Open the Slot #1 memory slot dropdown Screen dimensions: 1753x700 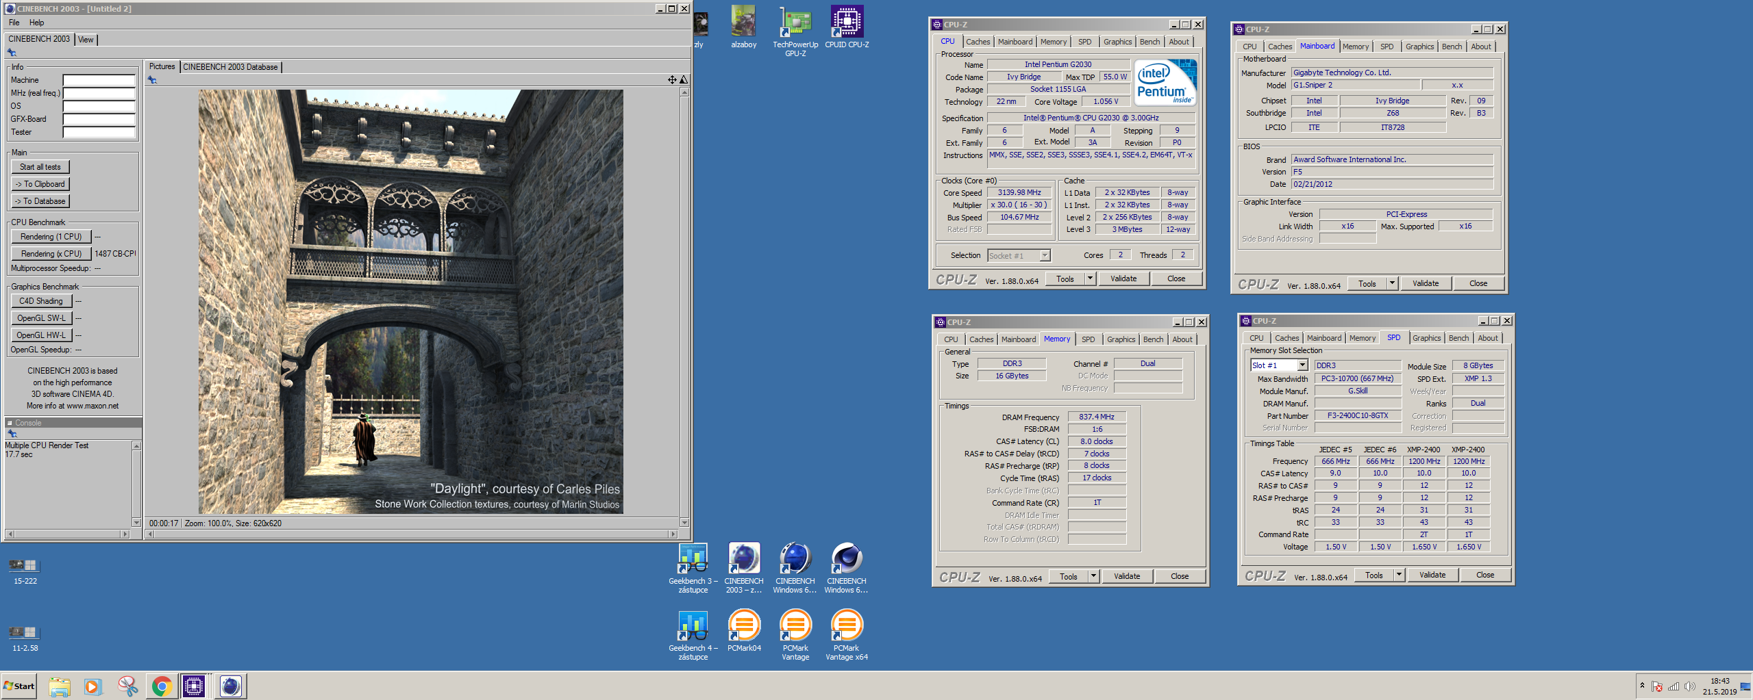click(1302, 365)
